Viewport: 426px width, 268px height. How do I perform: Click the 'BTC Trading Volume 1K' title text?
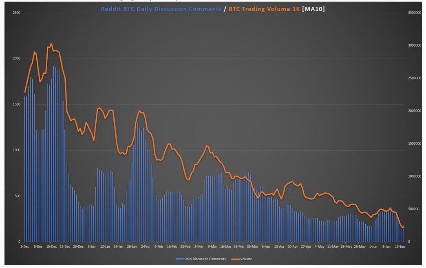tap(264, 9)
